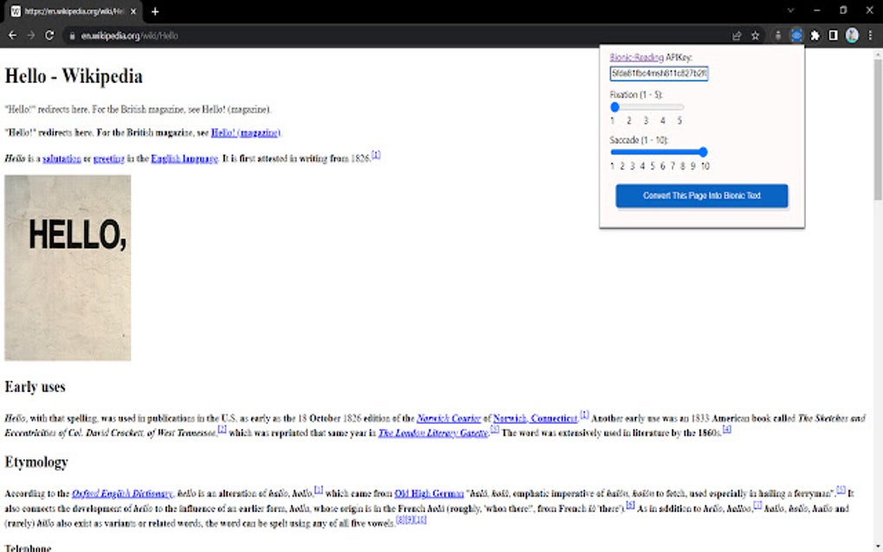Open the three-dot browser menu
The image size is (883, 552).
[x=869, y=35]
